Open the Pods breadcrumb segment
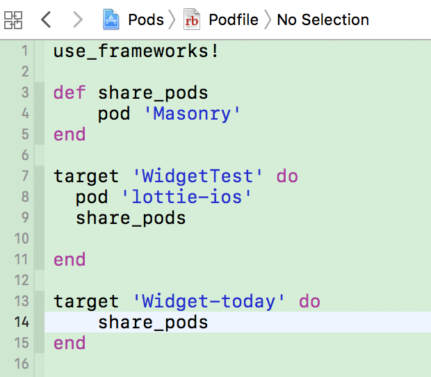 (x=146, y=19)
